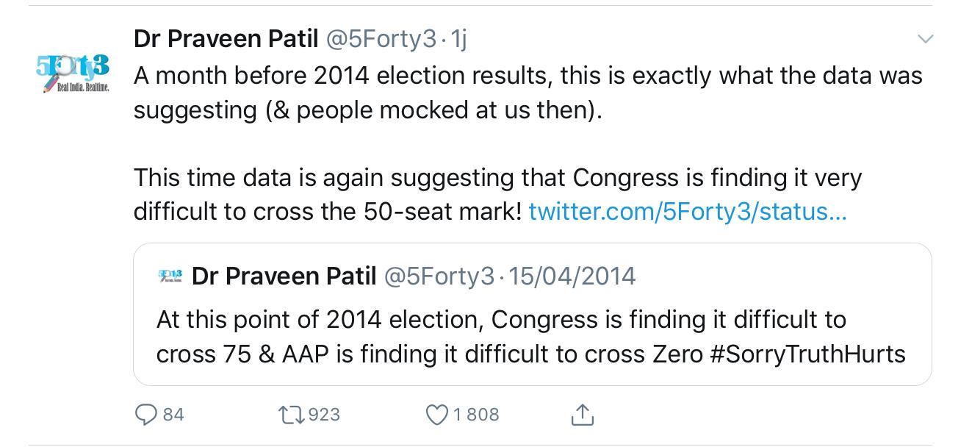972x447 pixels.
Task: Open twitter.com/5Forty3/status link
Action: [x=688, y=212]
